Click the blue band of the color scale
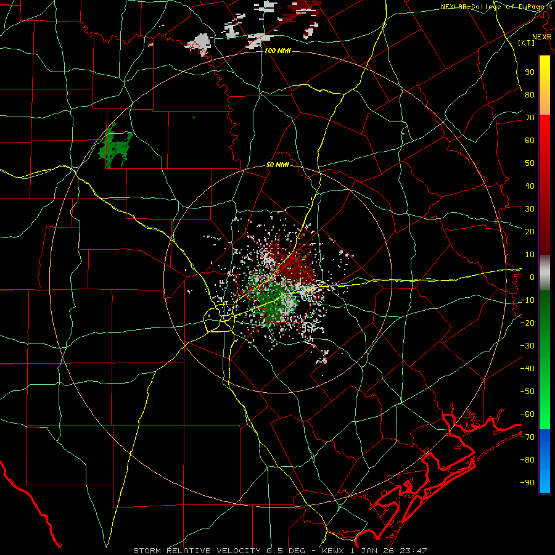The width and height of the screenshot is (555, 555). point(545,461)
